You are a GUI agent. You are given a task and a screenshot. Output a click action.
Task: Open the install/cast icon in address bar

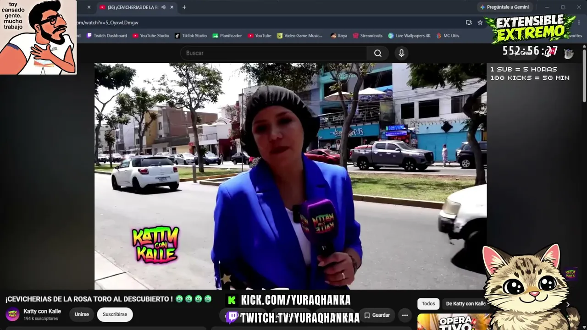(469, 22)
